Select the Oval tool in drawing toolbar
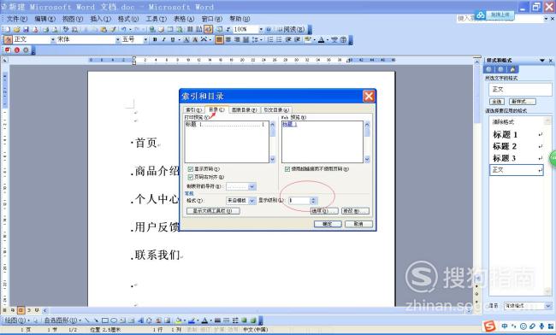This screenshot has width=556, height=335. click(x=114, y=320)
